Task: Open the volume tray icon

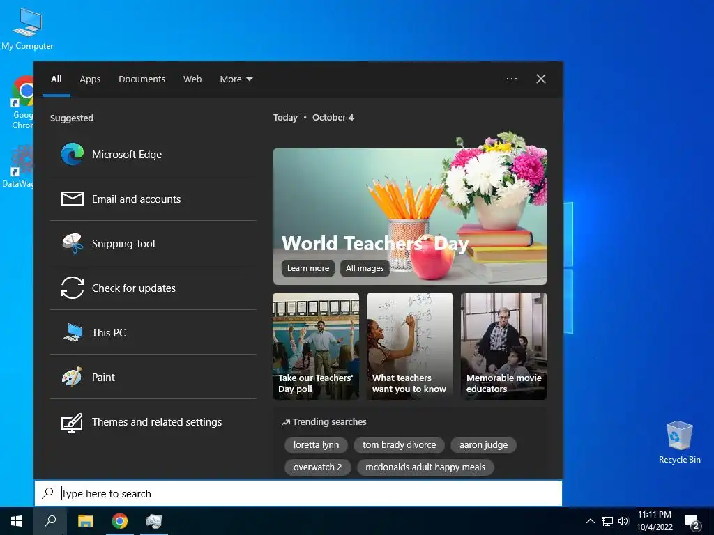Action: coord(623,521)
